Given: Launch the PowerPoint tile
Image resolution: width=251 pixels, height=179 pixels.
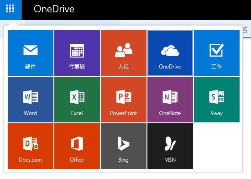Looking at the screenshot, I should coord(124,100).
